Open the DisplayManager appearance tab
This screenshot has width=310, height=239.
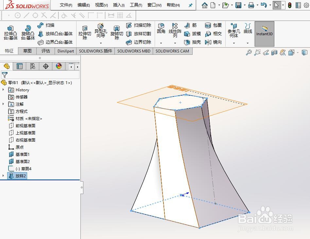59,66
